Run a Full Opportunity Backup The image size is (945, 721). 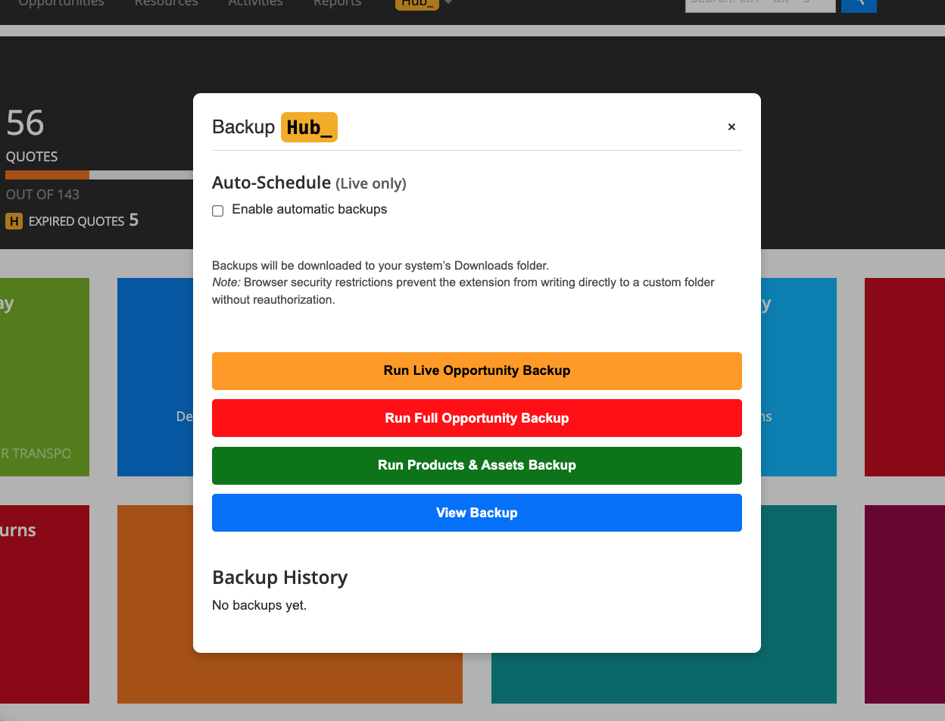click(477, 418)
